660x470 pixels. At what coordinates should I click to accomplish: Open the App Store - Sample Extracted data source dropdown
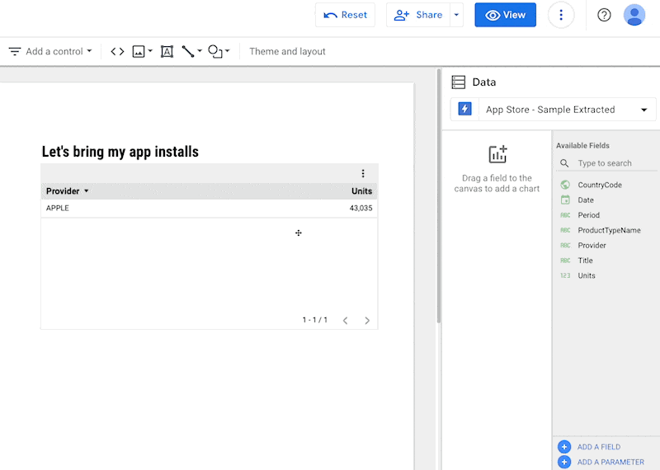(x=554, y=110)
